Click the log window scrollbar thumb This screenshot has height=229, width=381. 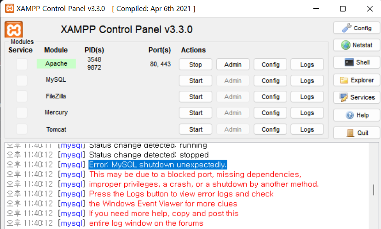point(374,190)
